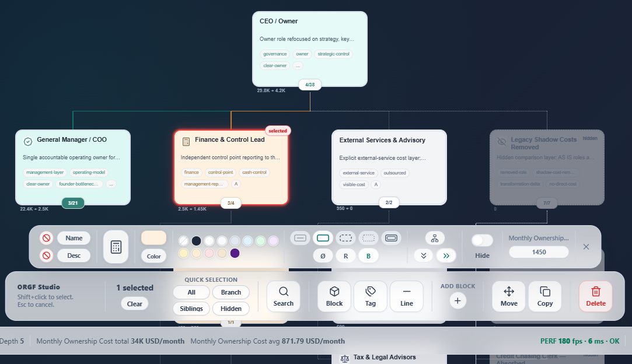
Task: Select the External Services & Advisory card
Action: [389, 167]
